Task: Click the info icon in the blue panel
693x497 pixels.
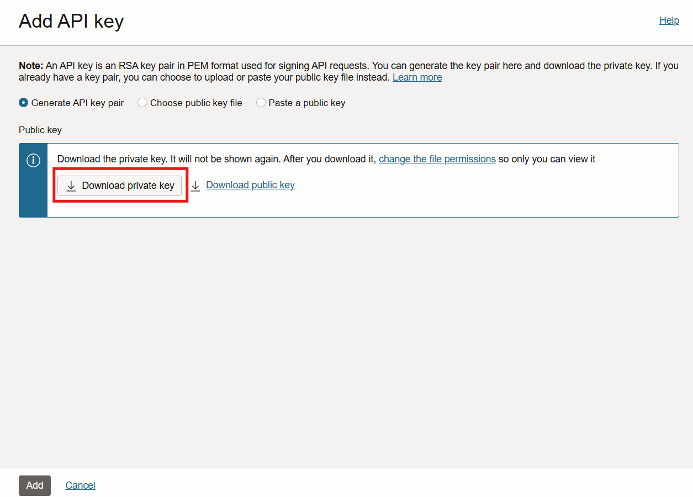Action: [33, 160]
